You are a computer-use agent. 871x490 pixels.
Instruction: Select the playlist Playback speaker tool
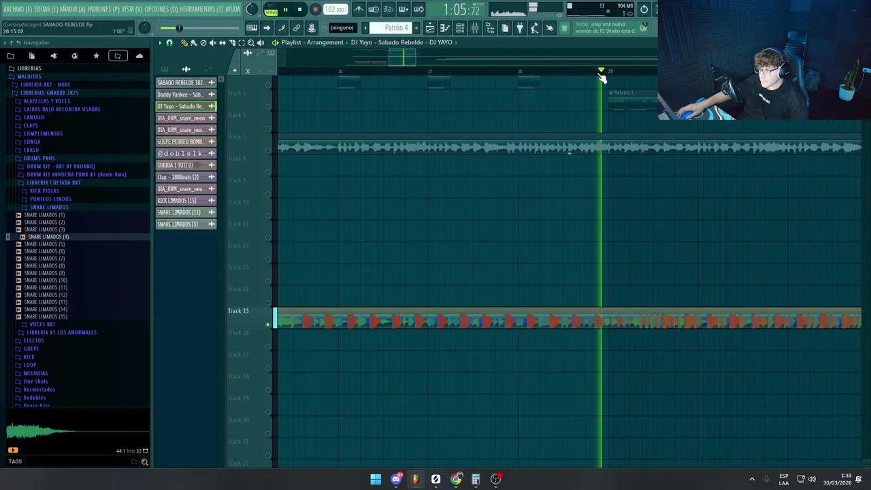[261, 43]
